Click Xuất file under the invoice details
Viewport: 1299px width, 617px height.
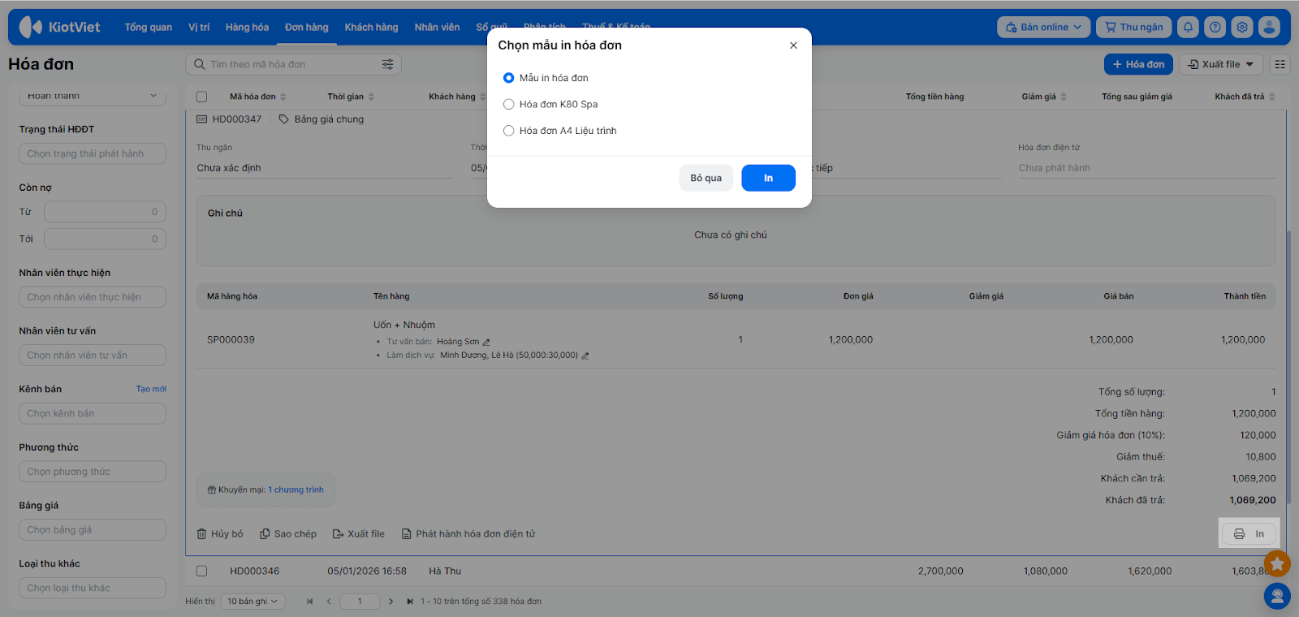click(359, 533)
